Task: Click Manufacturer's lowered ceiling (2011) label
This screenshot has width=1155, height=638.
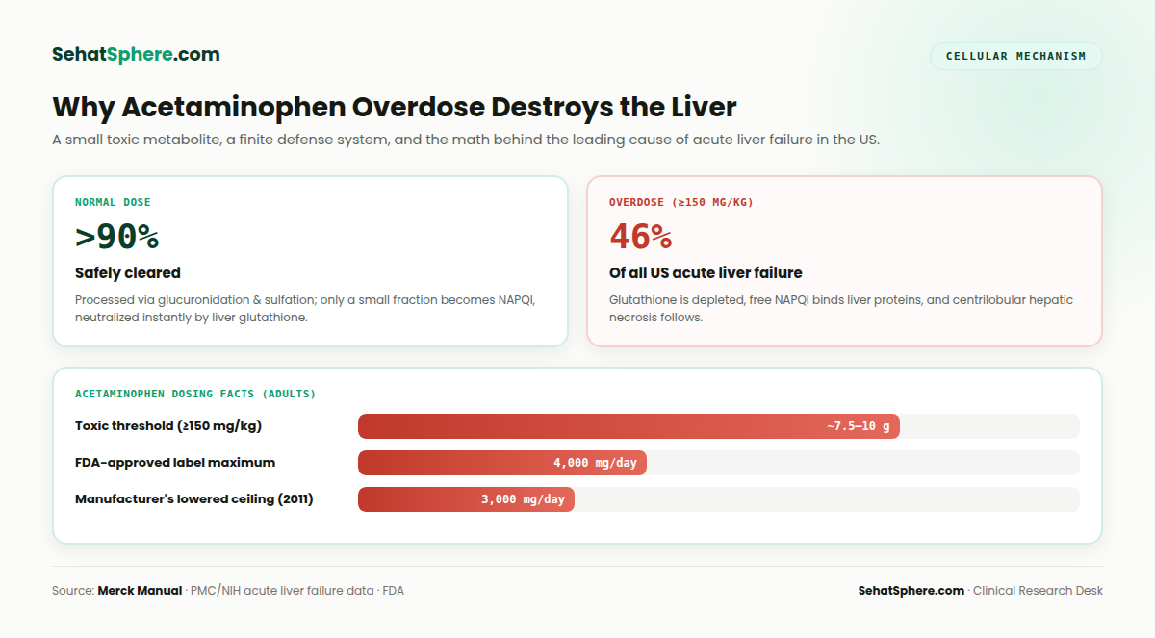Action: [193, 499]
